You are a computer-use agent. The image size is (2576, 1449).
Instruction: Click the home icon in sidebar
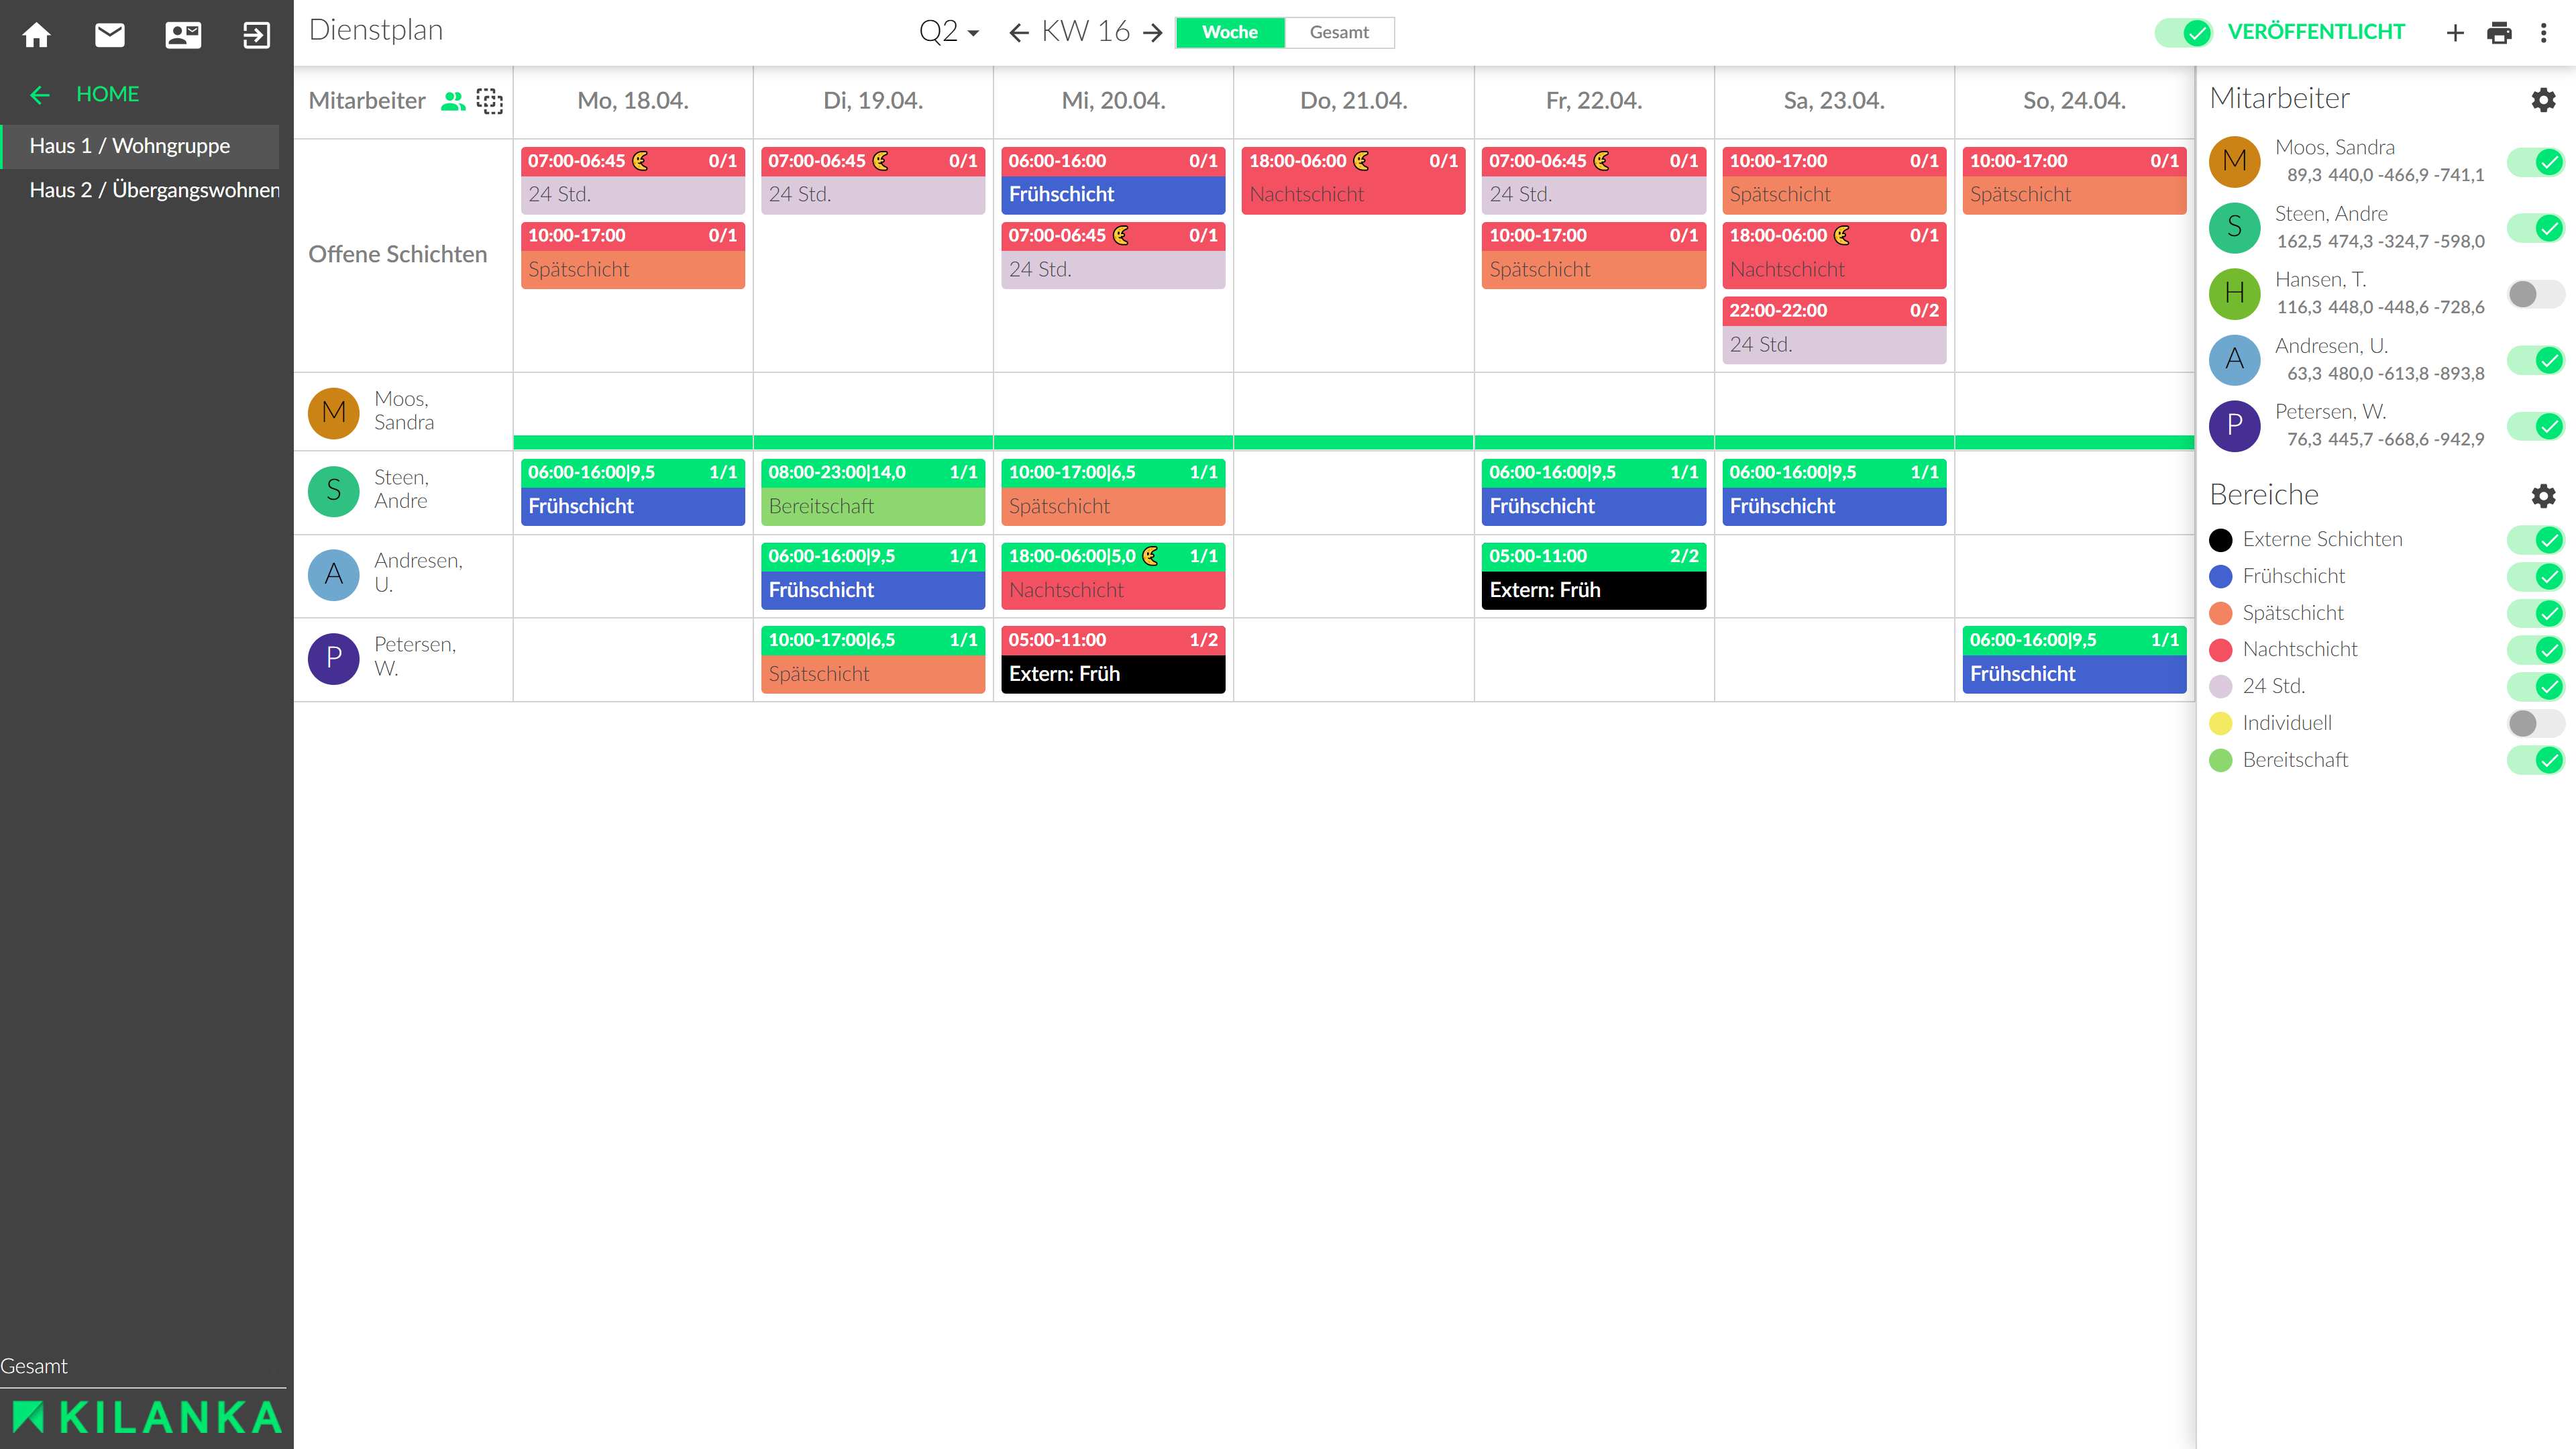pos(37,35)
